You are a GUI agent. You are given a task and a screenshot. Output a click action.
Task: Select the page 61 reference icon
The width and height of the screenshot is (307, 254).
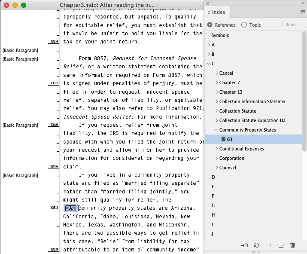[x=223, y=139]
